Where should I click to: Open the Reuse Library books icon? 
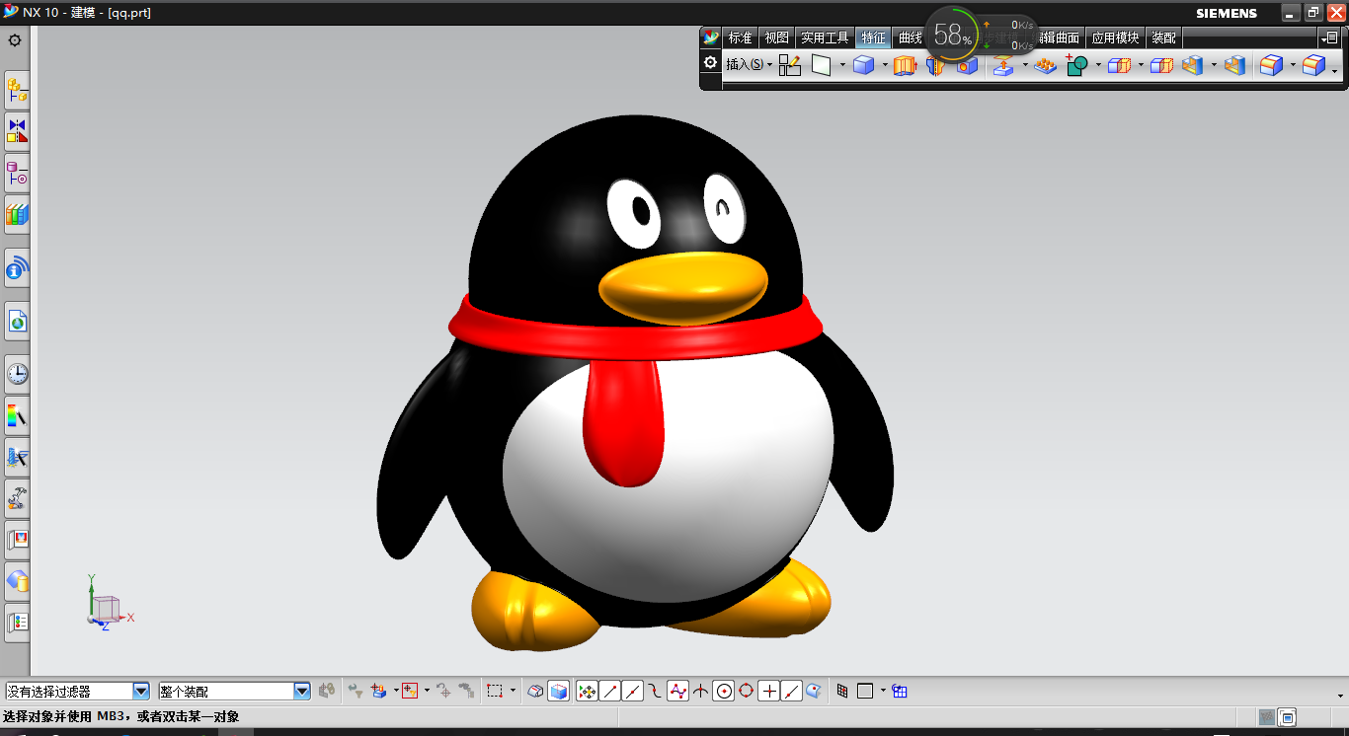[x=17, y=214]
